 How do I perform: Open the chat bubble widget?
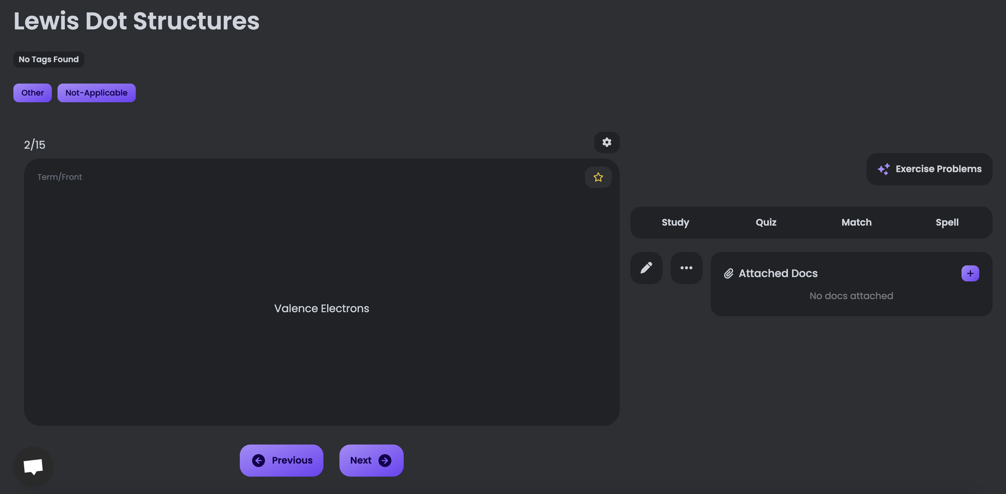[33, 466]
